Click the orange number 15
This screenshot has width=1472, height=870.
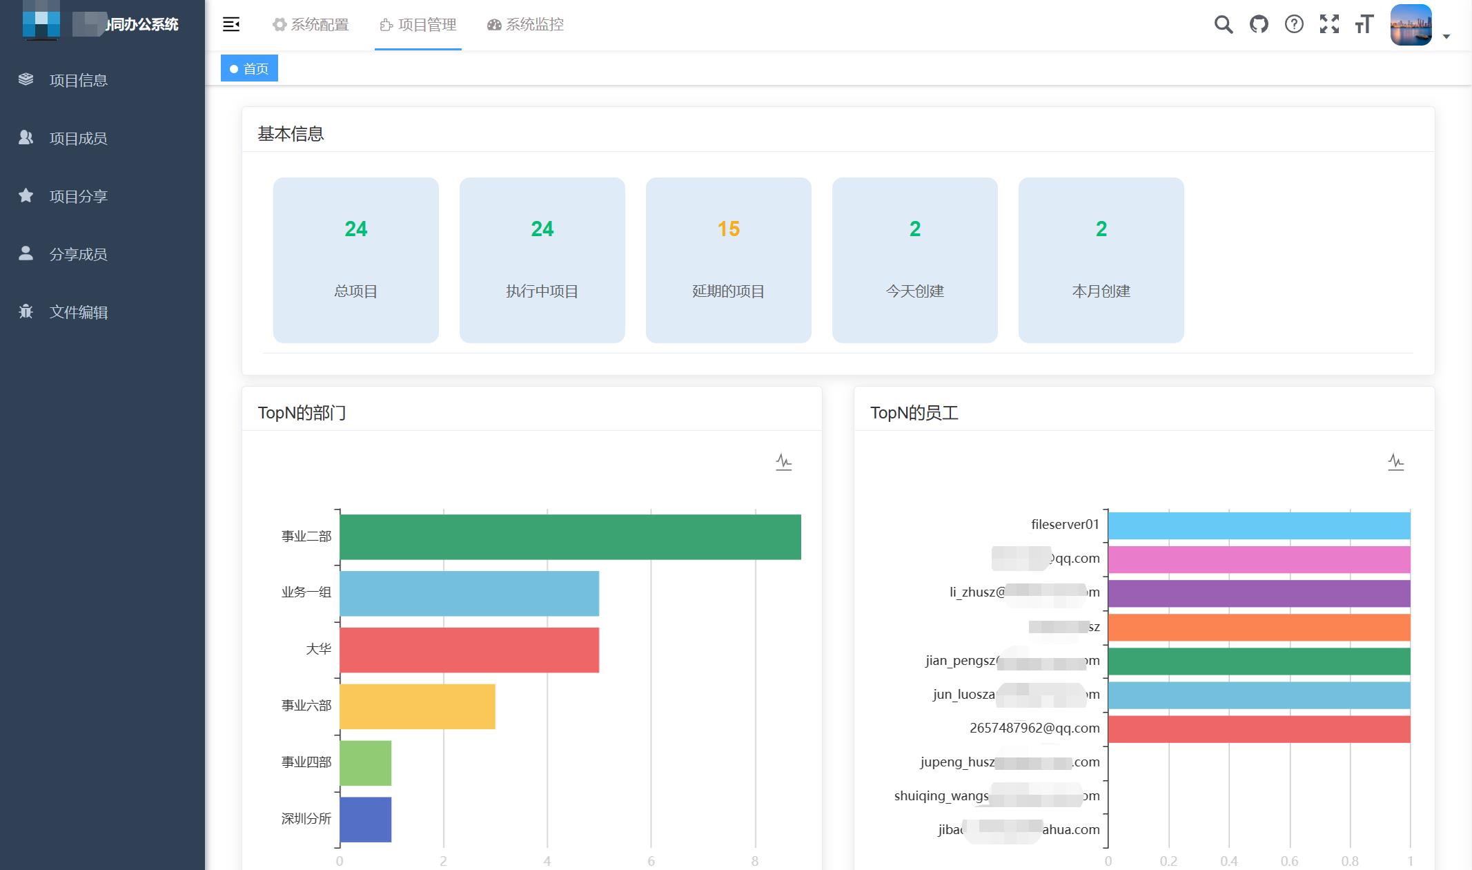pos(729,229)
